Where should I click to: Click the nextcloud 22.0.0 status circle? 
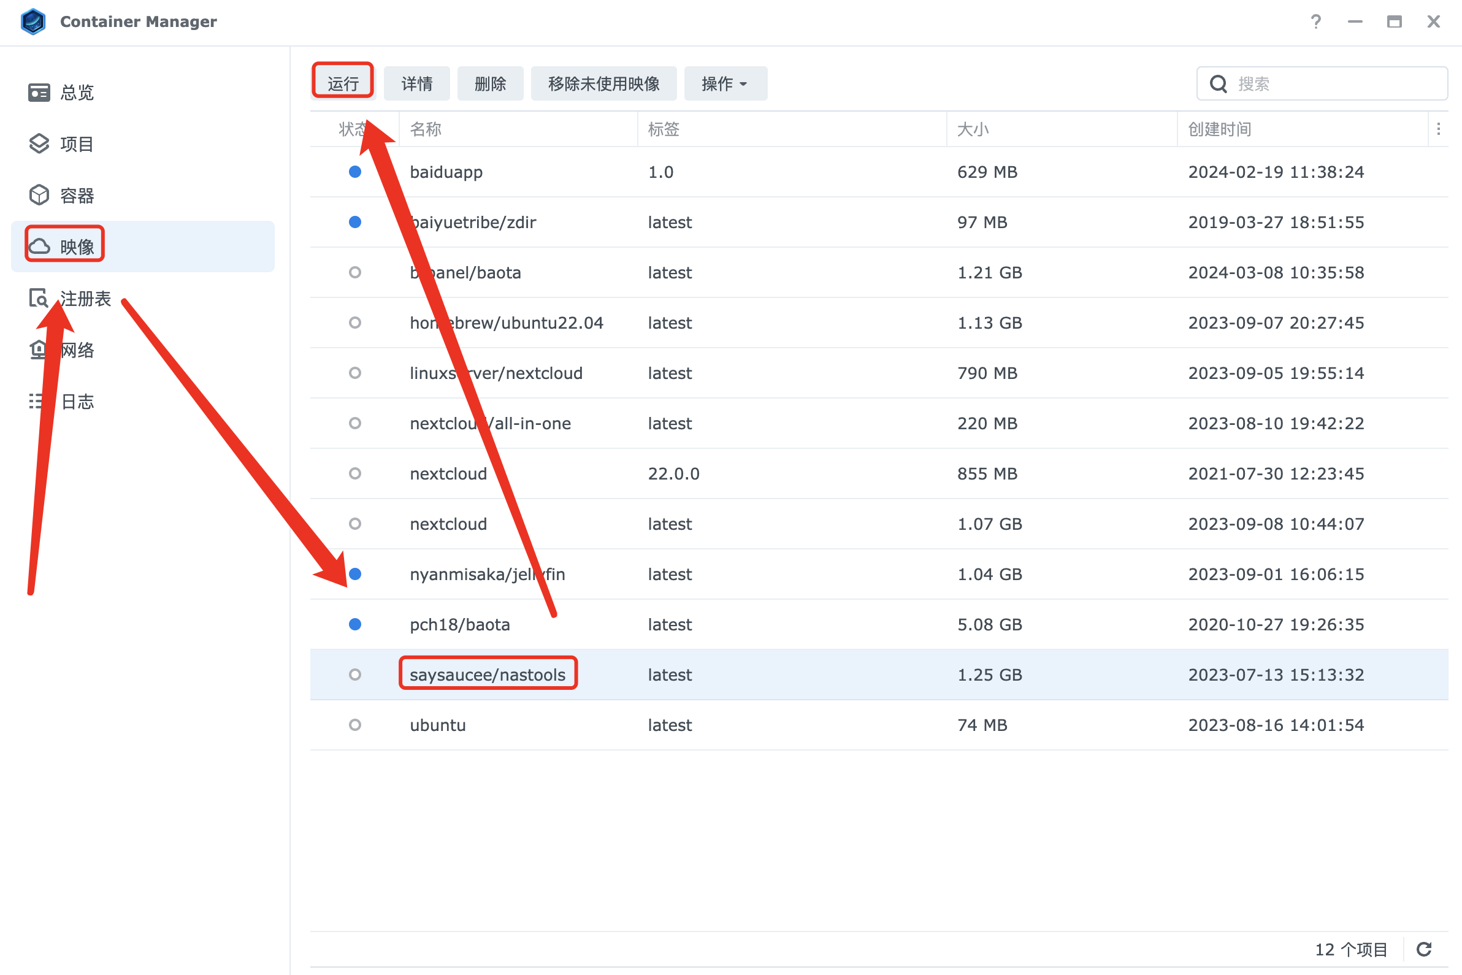[x=355, y=474]
